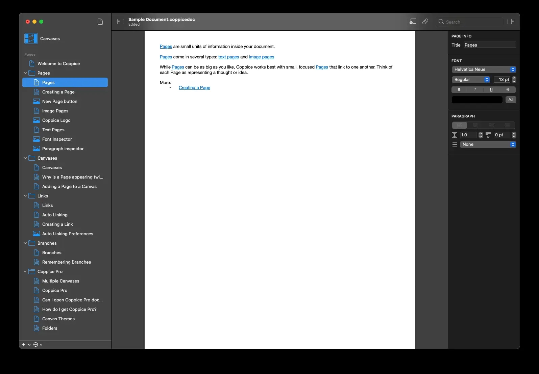
Task: Click the Pages link before "that link to one another"
Action: click(x=322, y=67)
